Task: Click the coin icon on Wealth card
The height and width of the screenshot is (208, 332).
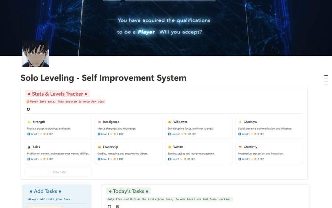Action: pyautogui.click(x=169, y=147)
